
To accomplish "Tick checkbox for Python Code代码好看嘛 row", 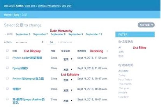I will 7,58.
